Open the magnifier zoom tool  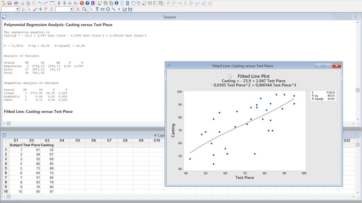84,9
